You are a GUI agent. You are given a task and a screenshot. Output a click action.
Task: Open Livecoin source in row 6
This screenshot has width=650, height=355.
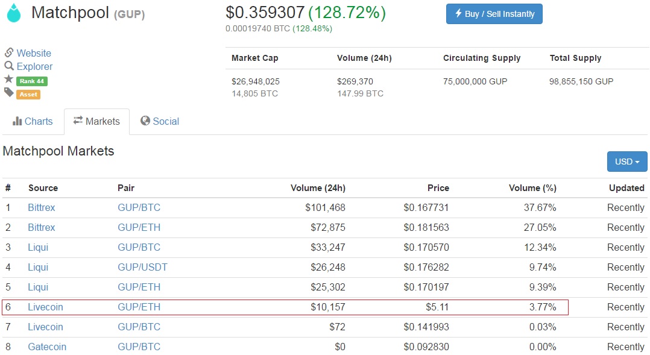pyautogui.click(x=46, y=307)
